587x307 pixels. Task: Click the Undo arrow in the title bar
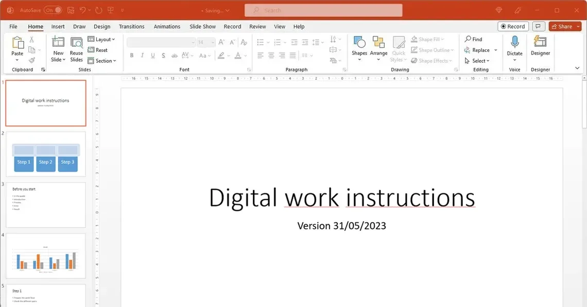82,10
